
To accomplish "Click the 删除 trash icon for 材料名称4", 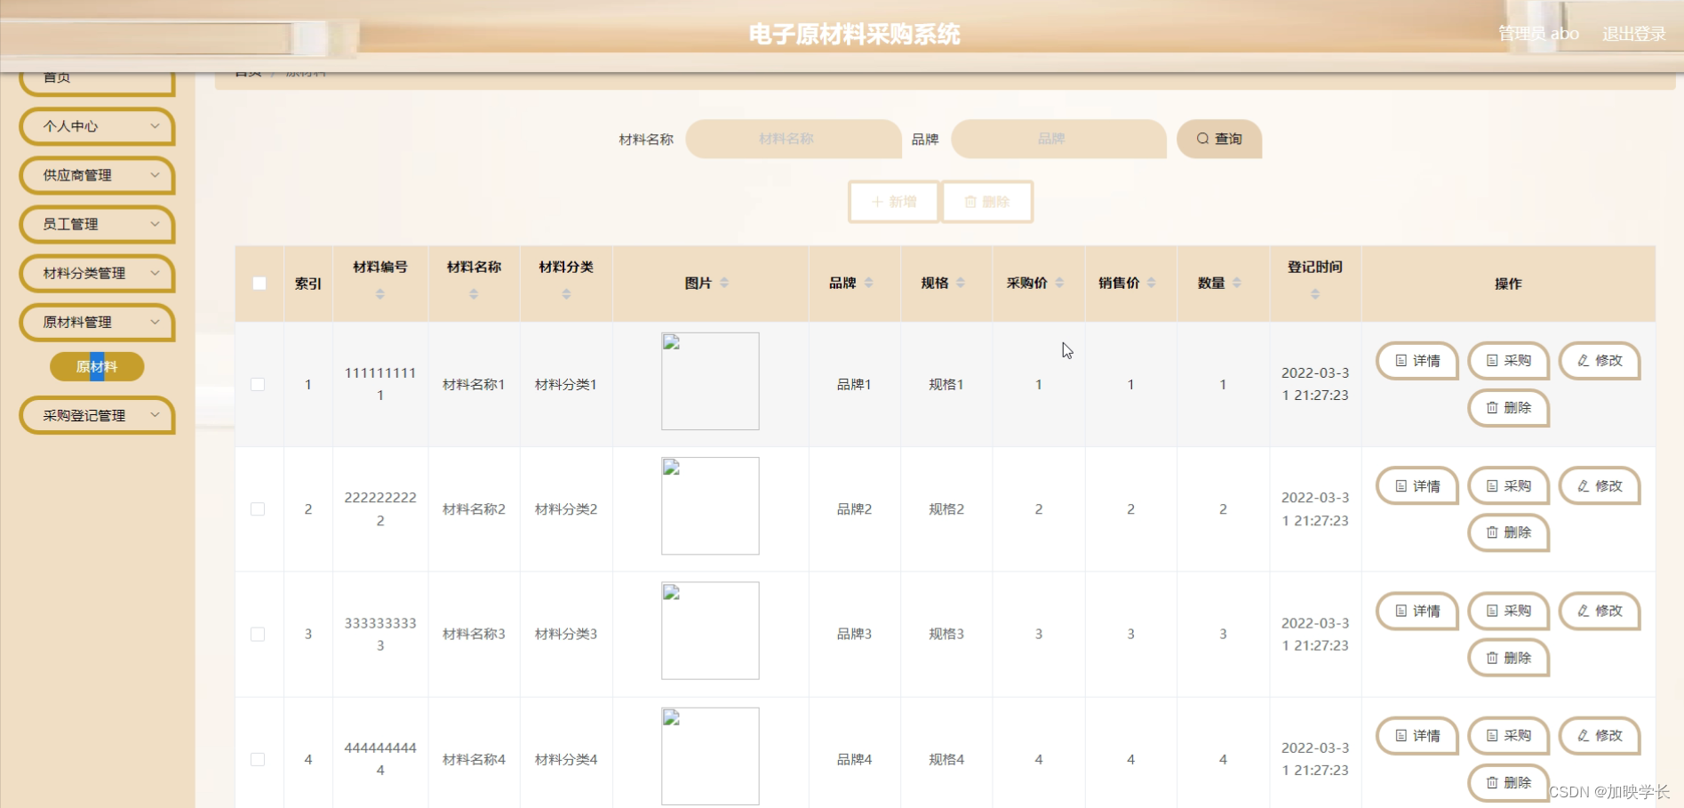I will click(x=1492, y=783).
